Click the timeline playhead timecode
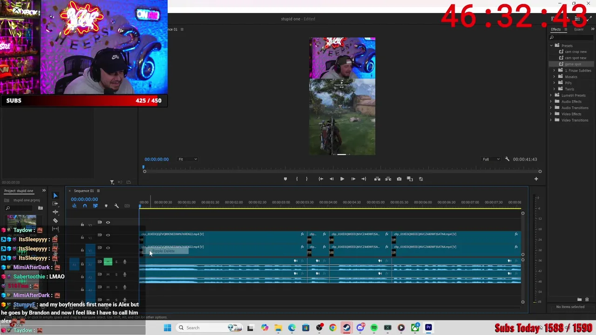 pyautogui.click(x=84, y=199)
